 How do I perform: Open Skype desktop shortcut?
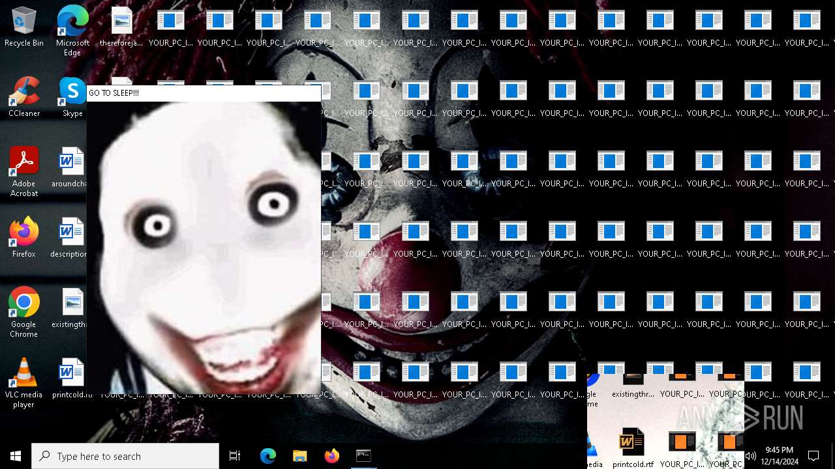(72, 97)
